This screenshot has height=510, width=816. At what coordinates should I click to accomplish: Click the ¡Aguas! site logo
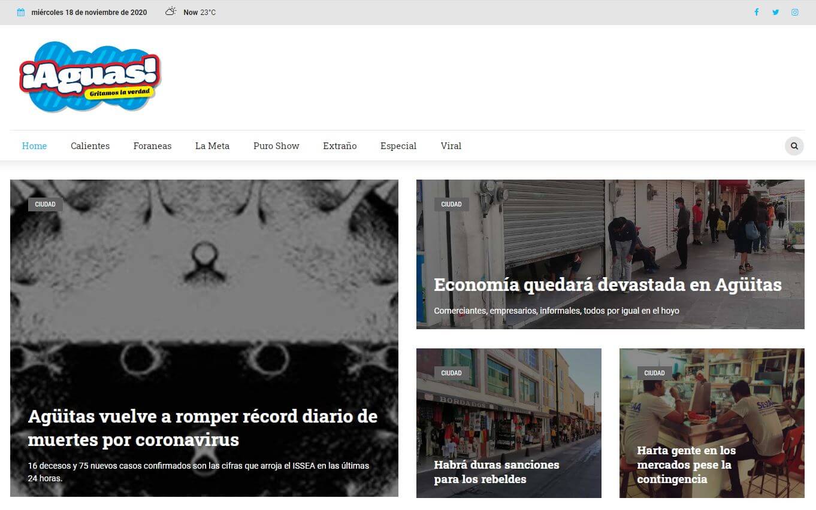click(90, 77)
